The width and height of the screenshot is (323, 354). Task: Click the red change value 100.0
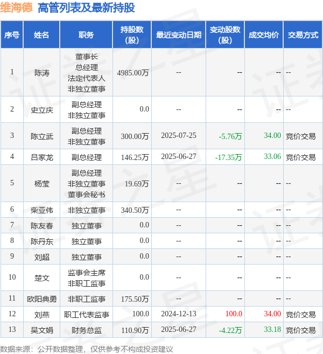[x=234, y=314]
